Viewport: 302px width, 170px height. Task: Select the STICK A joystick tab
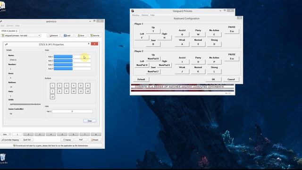[9, 31]
